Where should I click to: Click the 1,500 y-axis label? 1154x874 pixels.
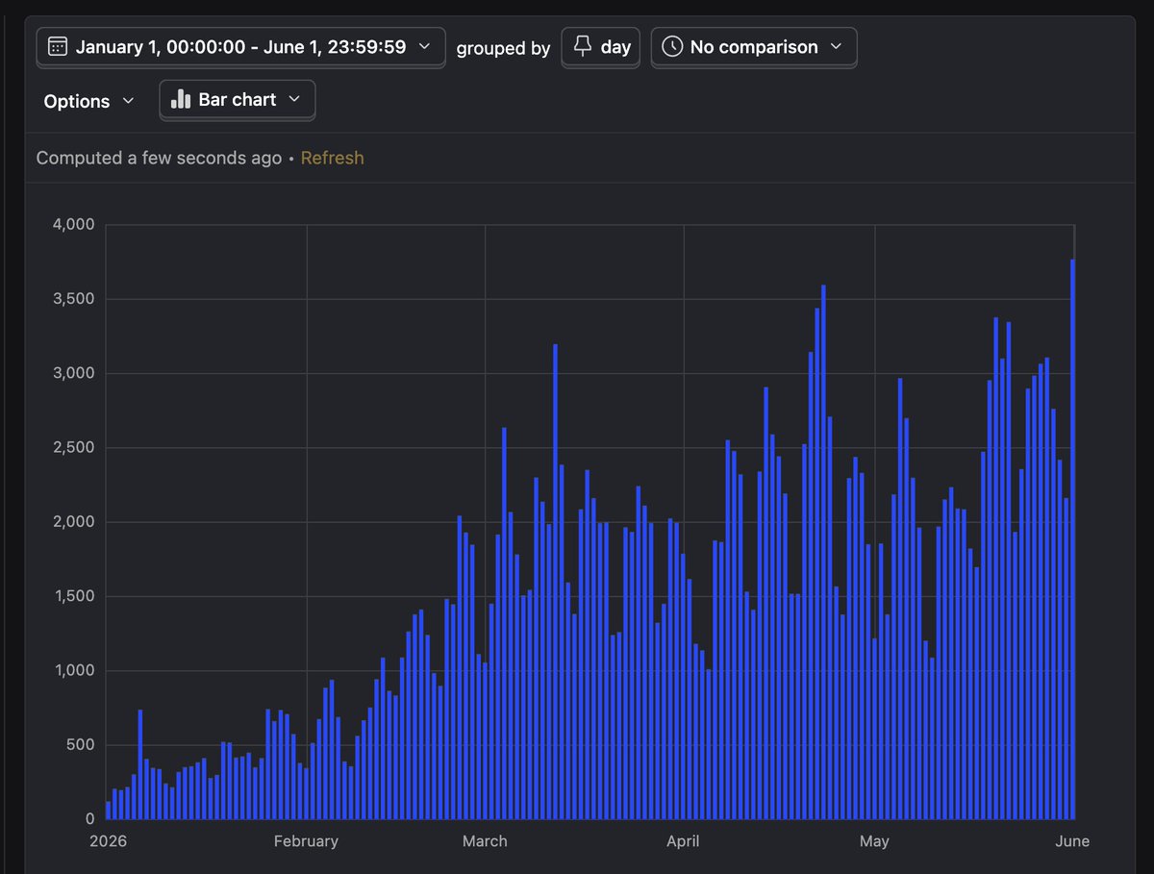pos(73,596)
